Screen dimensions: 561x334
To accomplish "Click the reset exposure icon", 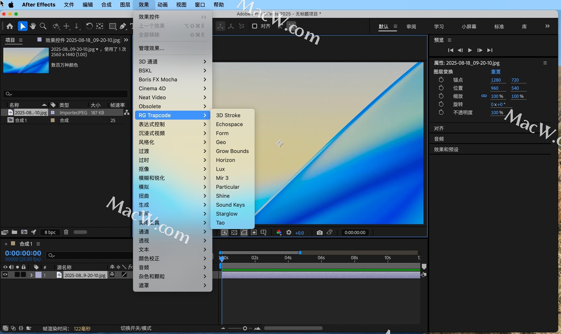I will pyautogui.click(x=289, y=233).
